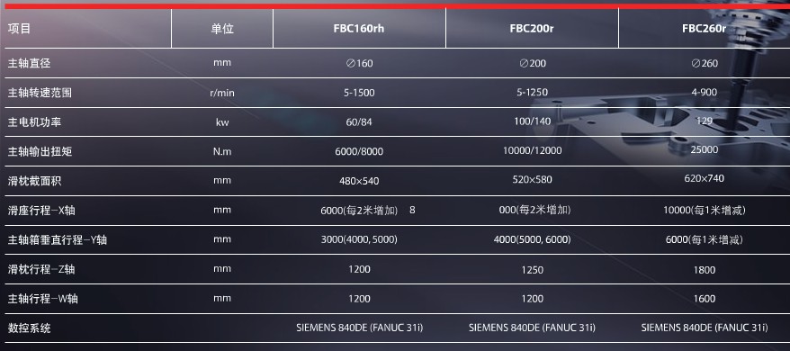Select the 主轴箱垂直行程-Y轴 row label
Image resolution: width=790 pixels, height=351 pixels.
[x=58, y=239]
